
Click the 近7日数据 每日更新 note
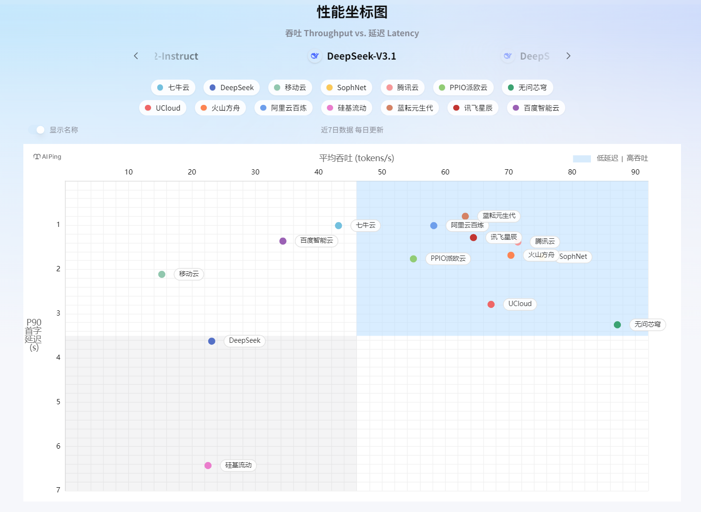click(x=352, y=130)
